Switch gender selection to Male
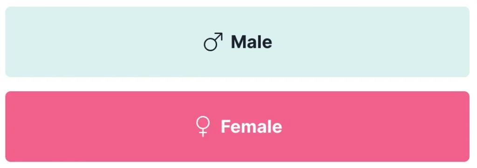Image resolution: width=477 pixels, height=168 pixels. click(x=237, y=42)
